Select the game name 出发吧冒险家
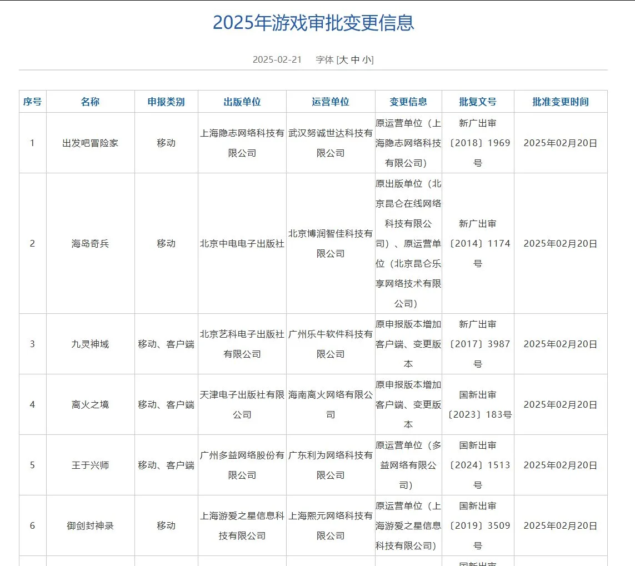Image resolution: width=635 pixels, height=566 pixels. pos(90,143)
